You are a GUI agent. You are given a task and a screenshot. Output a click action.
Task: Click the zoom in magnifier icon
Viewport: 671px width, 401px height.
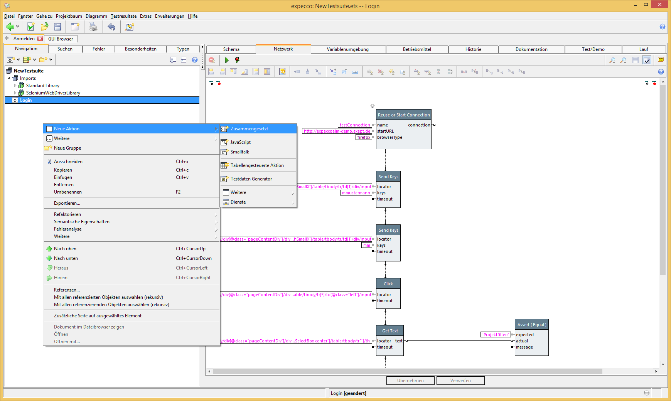click(x=623, y=60)
